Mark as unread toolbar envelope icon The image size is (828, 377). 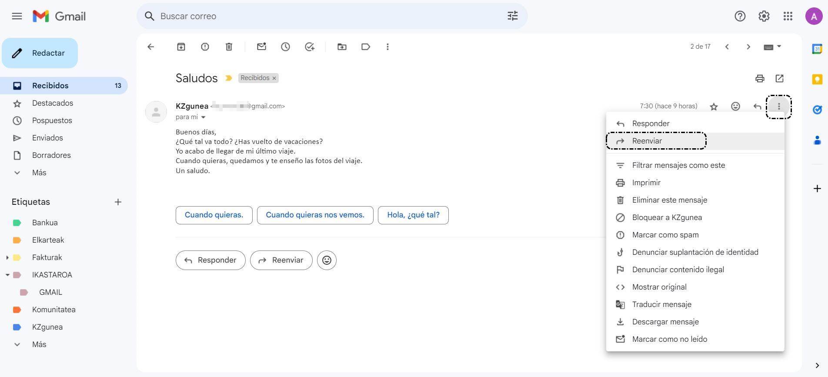click(x=261, y=47)
